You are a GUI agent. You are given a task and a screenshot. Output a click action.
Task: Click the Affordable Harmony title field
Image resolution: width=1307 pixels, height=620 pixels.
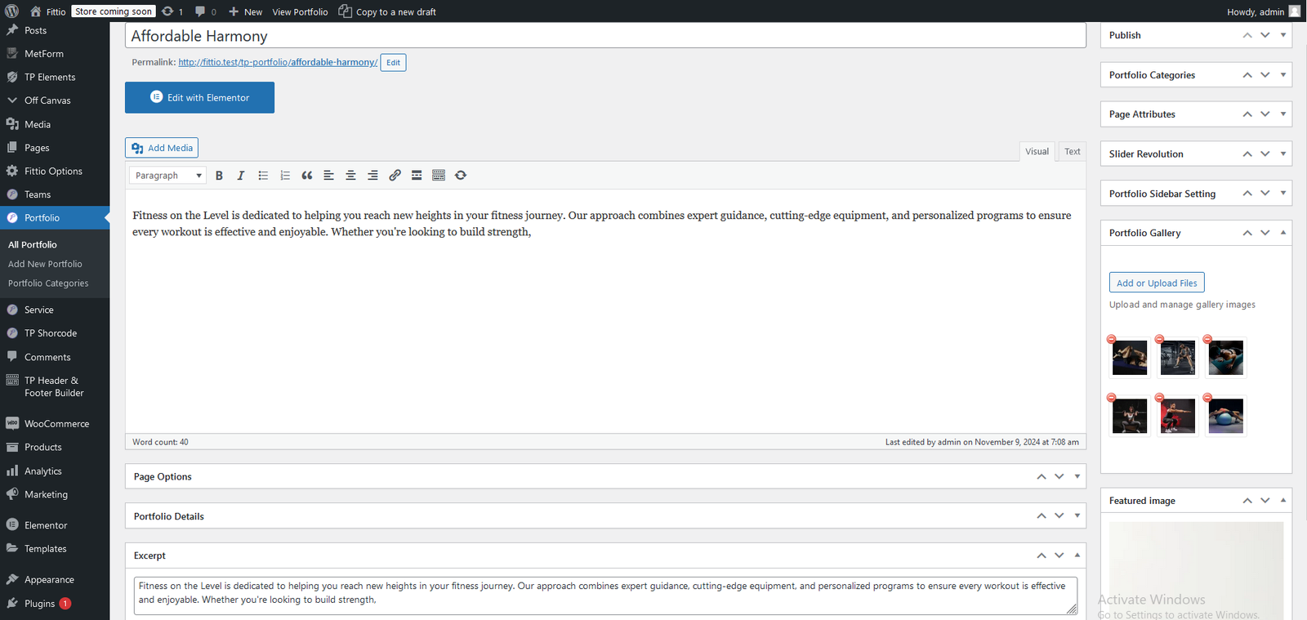tap(604, 36)
